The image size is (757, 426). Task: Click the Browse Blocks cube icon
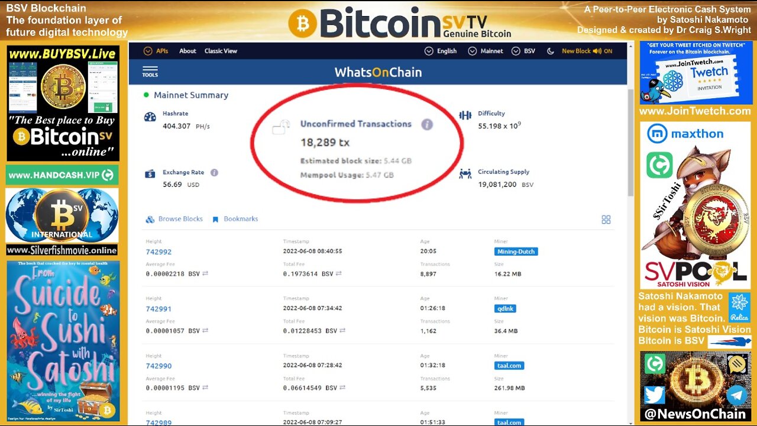[x=150, y=219]
